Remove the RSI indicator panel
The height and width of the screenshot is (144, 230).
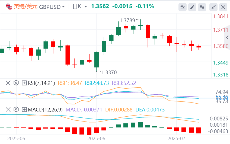tap(8, 83)
